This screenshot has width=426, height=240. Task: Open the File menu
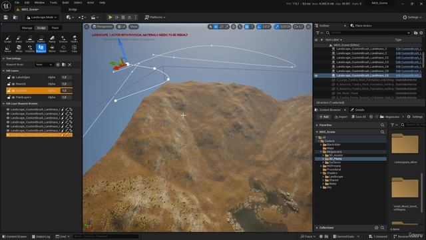(x=17, y=3)
